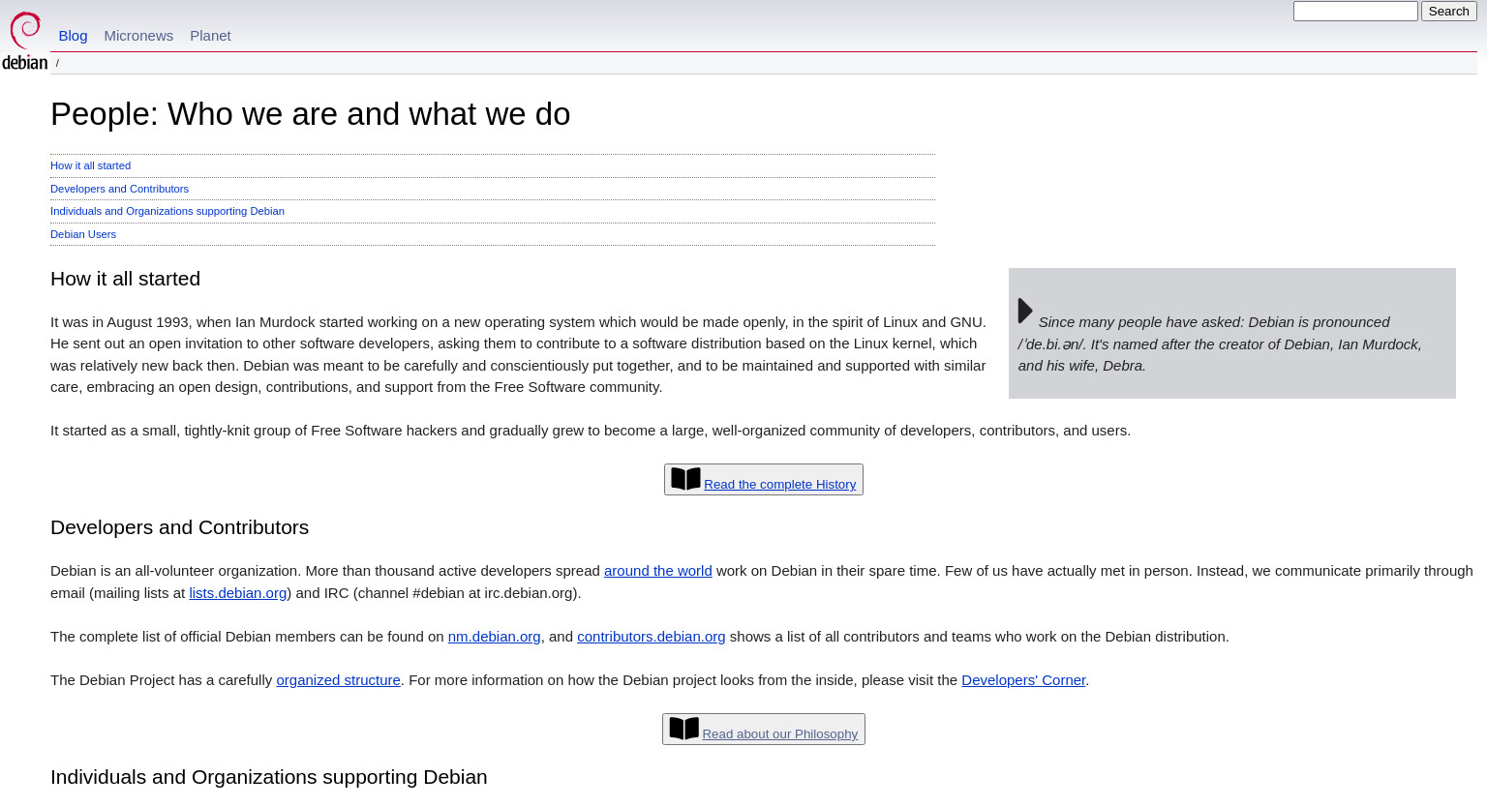
Task: Click the Developers and Contributors heading
Action: pos(179,527)
